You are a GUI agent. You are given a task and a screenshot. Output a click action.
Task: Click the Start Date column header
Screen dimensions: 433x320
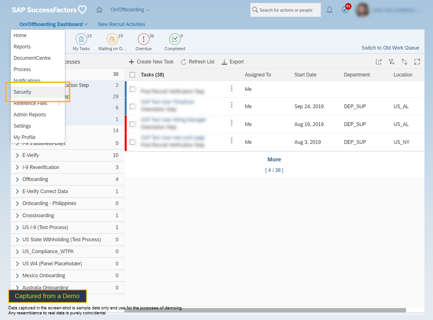(305, 75)
